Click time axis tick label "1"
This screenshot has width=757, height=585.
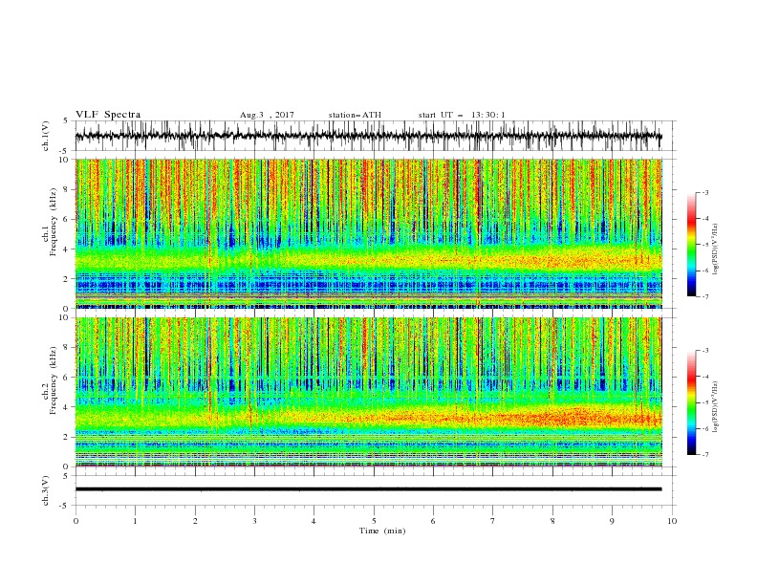click(x=135, y=521)
